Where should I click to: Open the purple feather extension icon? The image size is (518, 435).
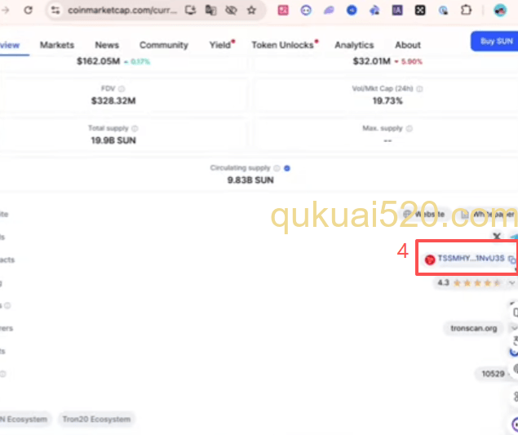click(x=329, y=11)
